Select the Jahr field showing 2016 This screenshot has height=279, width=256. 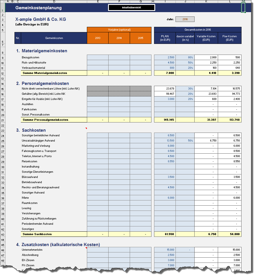pyautogui.click(x=185, y=19)
